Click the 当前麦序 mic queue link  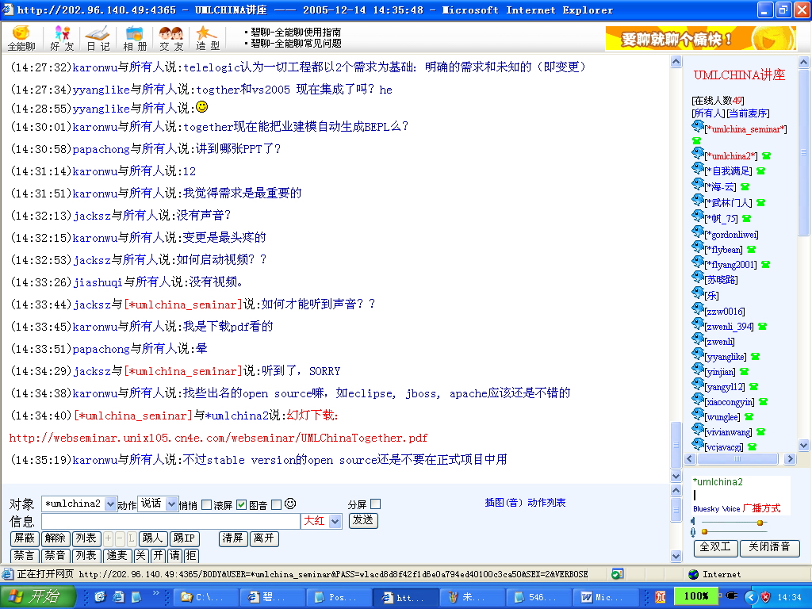748,113
